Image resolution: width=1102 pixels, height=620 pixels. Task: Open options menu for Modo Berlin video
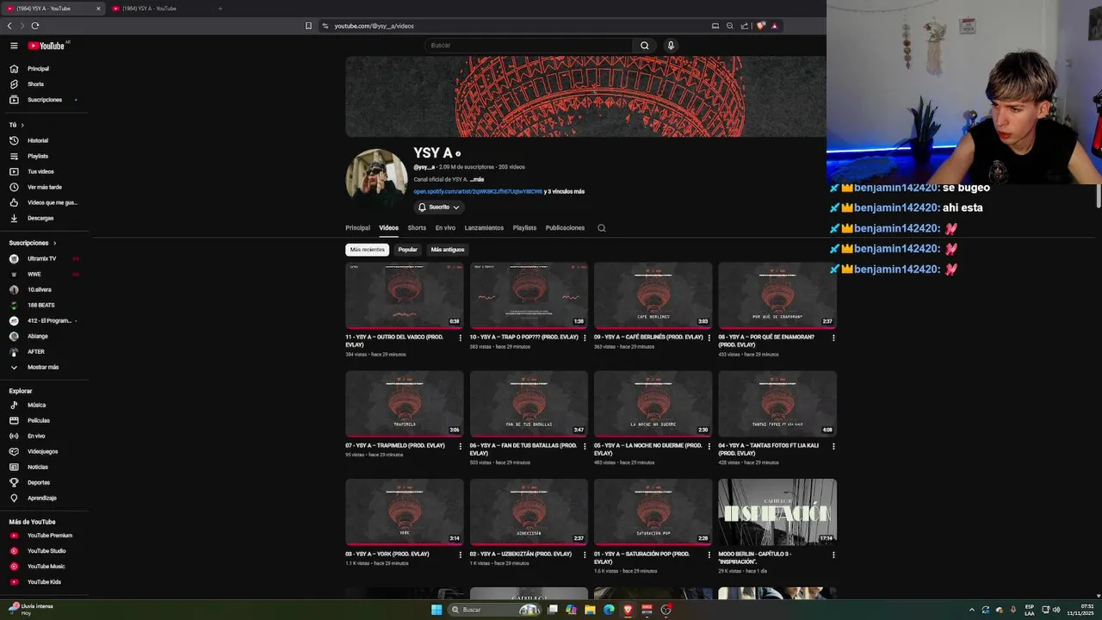(833, 555)
